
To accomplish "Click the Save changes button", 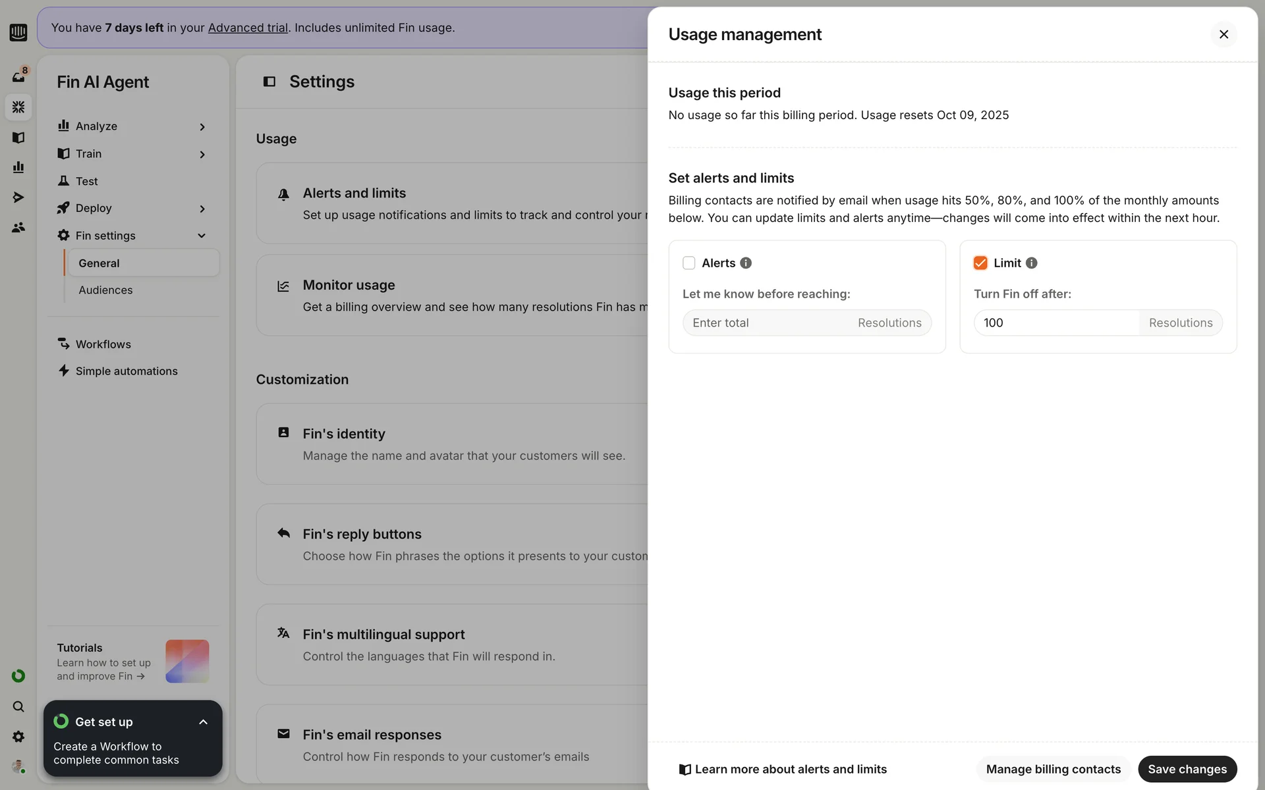I will coord(1187,769).
